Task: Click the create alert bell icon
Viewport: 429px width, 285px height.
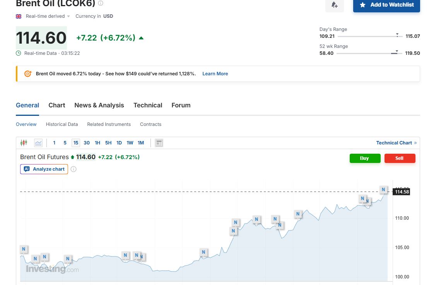Action: [x=335, y=5]
